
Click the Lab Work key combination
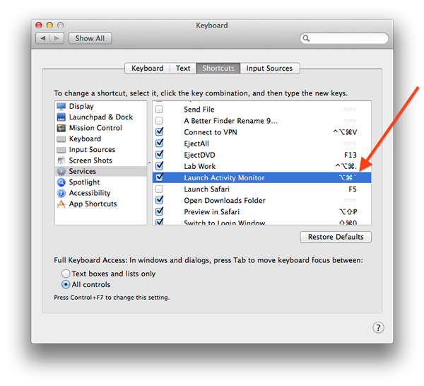(x=346, y=166)
